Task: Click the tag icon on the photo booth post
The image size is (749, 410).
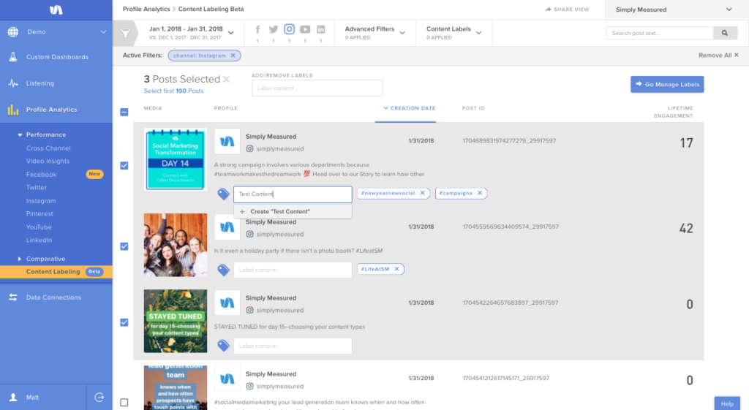Action: pos(224,270)
